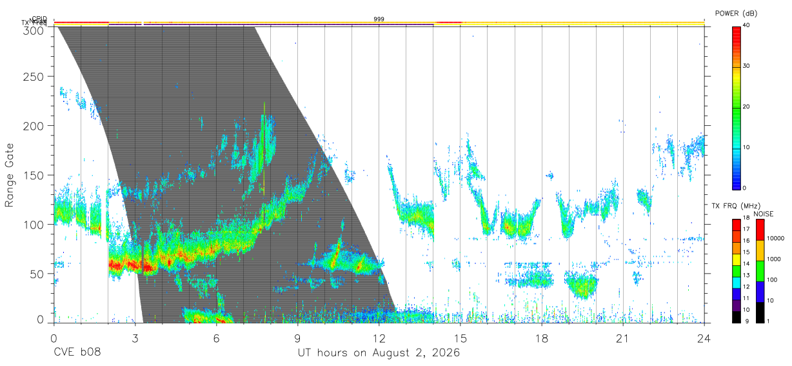The image size is (792, 366).
Task: Select the cyan 12-13 MHz frequency swatch
Action: point(736,283)
